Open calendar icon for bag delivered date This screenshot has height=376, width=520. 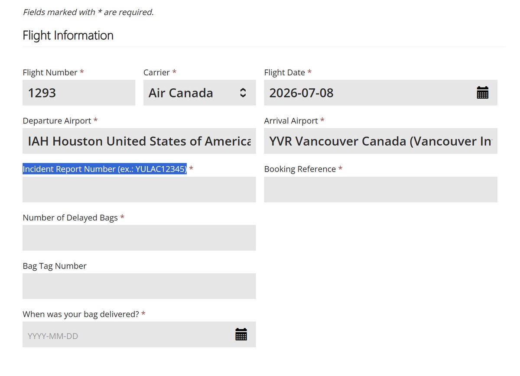pyautogui.click(x=241, y=334)
